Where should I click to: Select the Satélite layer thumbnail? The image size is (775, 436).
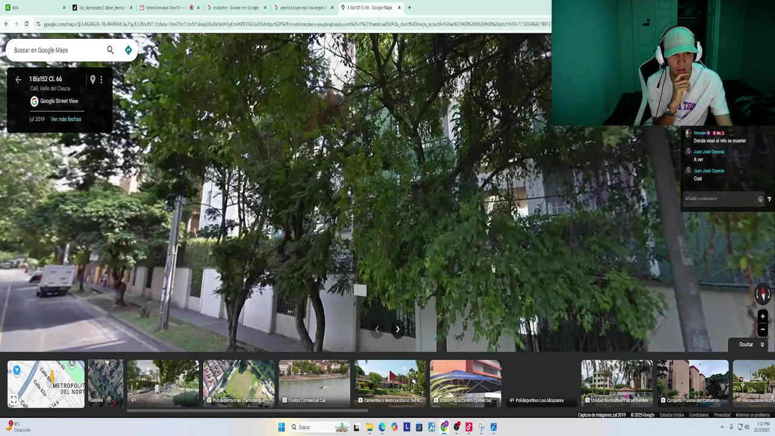pos(105,383)
